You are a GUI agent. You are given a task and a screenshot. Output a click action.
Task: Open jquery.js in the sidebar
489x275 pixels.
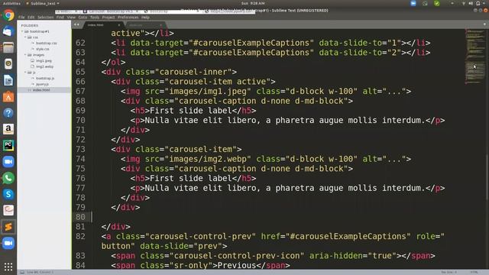point(43,84)
